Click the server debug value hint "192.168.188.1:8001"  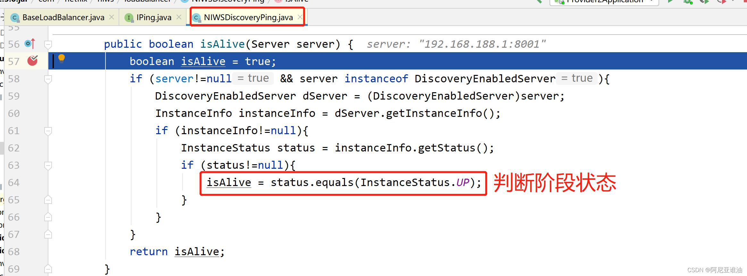click(x=482, y=44)
